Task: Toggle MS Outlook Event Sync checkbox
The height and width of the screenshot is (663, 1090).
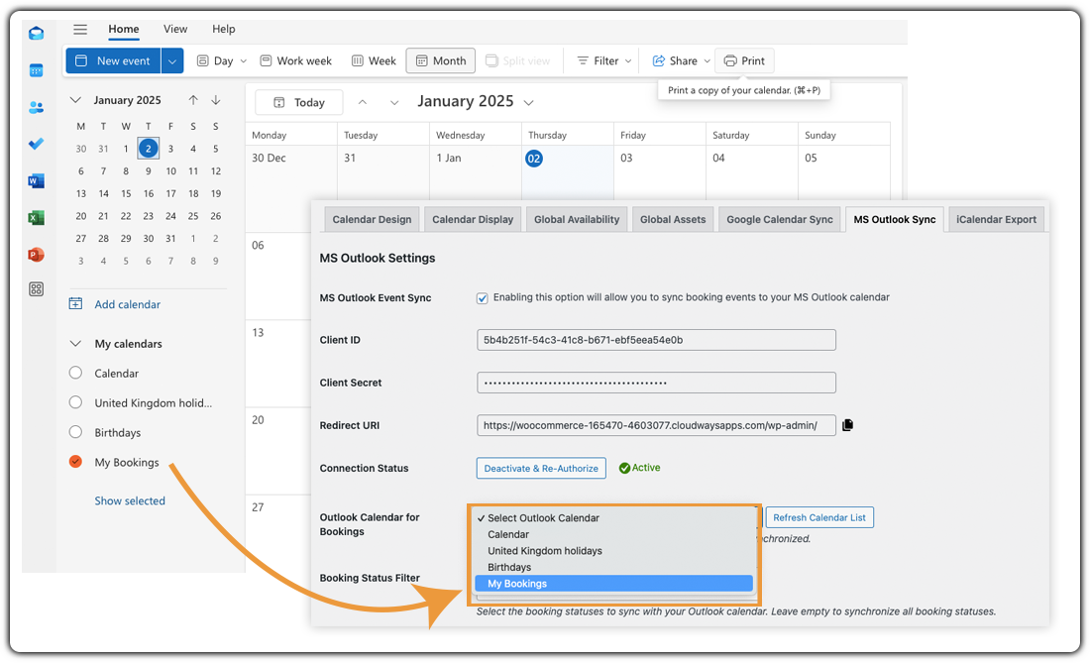Action: (x=482, y=298)
